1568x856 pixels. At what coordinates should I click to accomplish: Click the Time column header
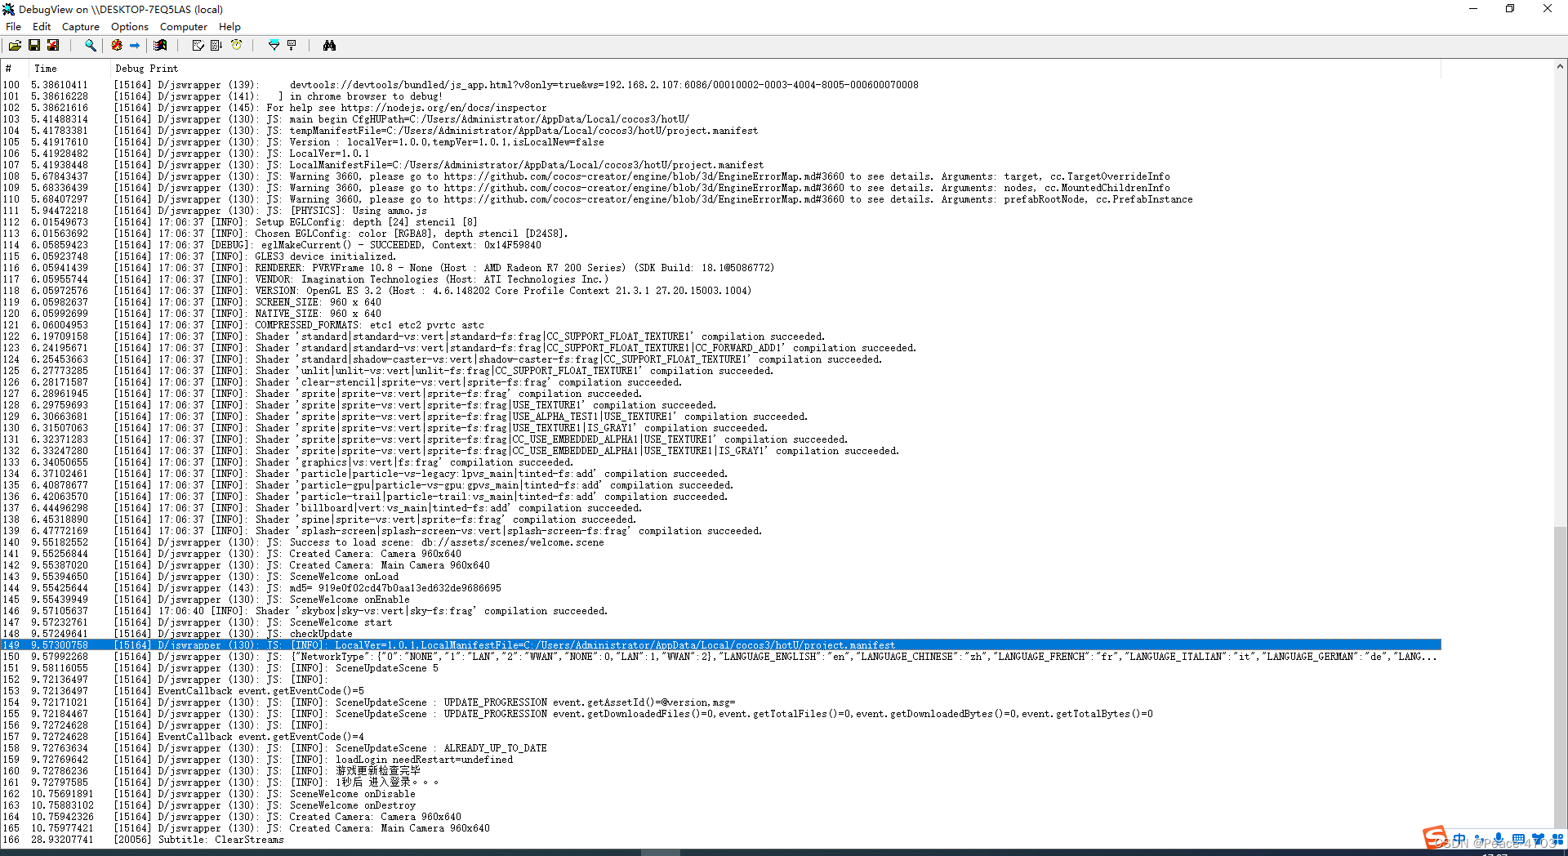coord(45,68)
